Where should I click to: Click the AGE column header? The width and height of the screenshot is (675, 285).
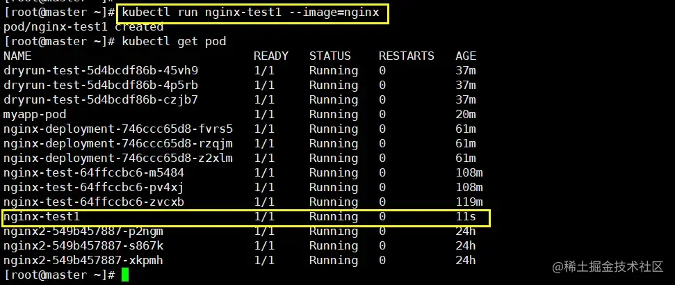466,56
